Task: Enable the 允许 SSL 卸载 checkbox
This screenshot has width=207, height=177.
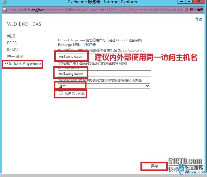Action: (x=61, y=93)
